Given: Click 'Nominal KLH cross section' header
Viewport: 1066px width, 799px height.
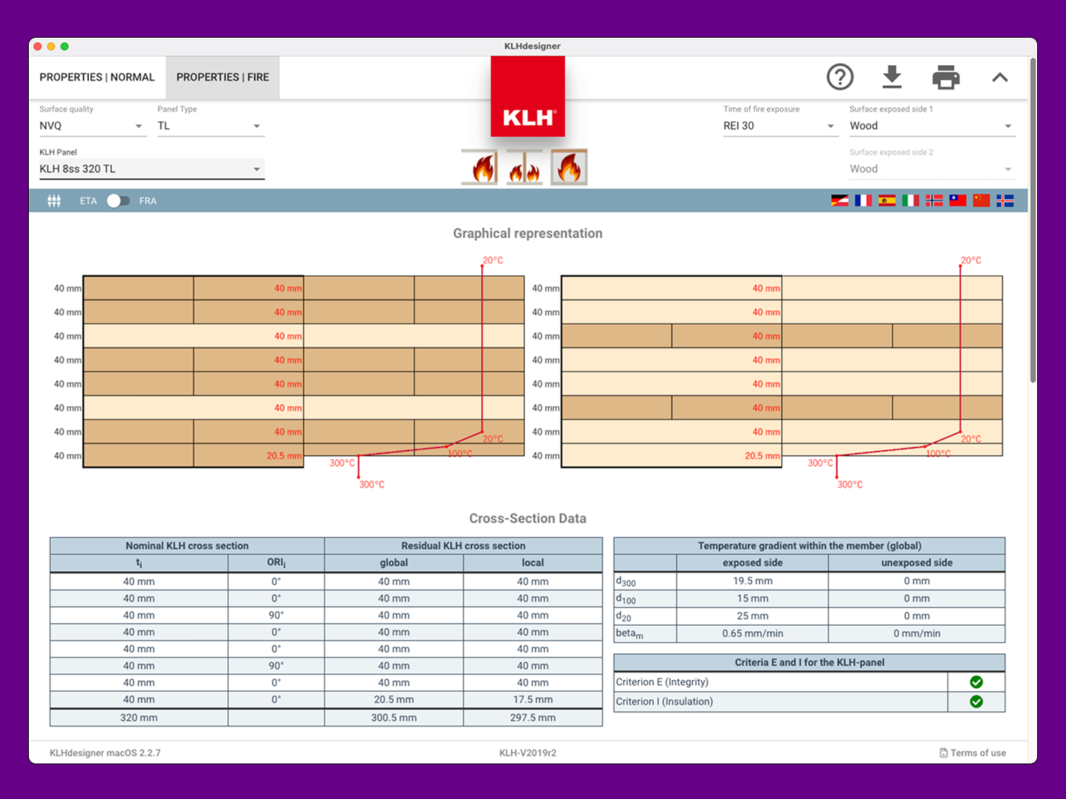Looking at the screenshot, I should coord(187,546).
